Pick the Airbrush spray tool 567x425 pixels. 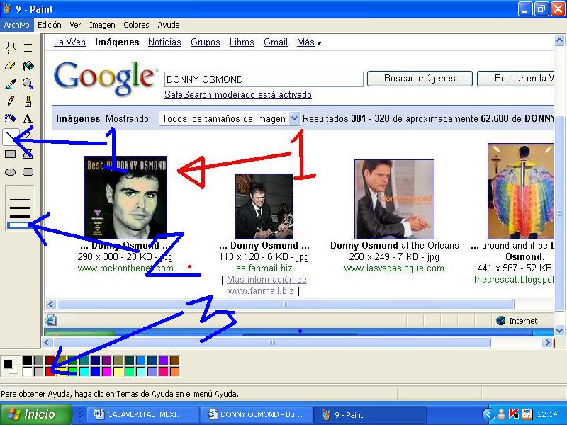11,118
